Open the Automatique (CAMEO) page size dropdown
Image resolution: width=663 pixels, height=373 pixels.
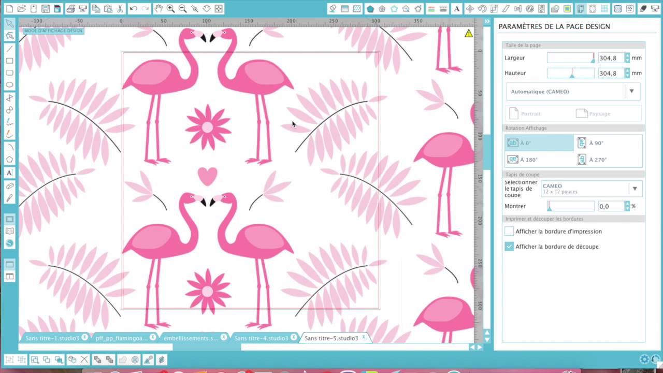pyautogui.click(x=573, y=92)
